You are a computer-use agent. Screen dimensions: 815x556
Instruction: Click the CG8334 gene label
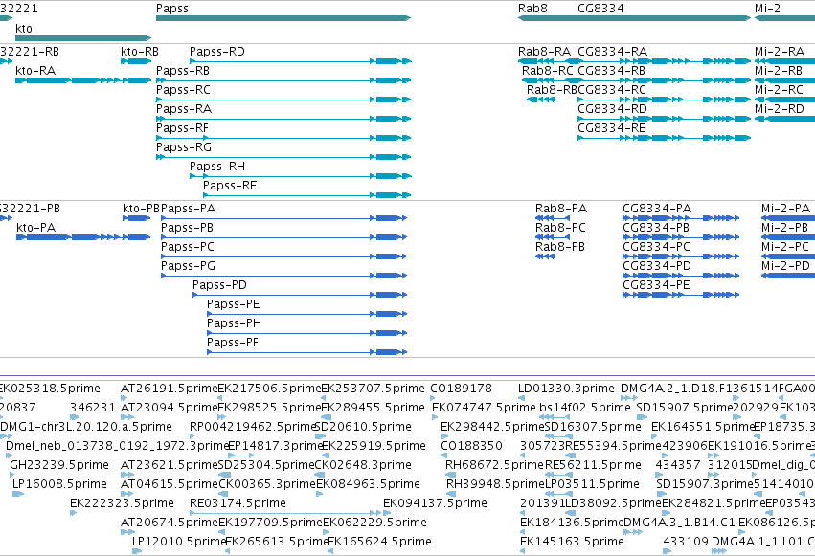coord(600,9)
